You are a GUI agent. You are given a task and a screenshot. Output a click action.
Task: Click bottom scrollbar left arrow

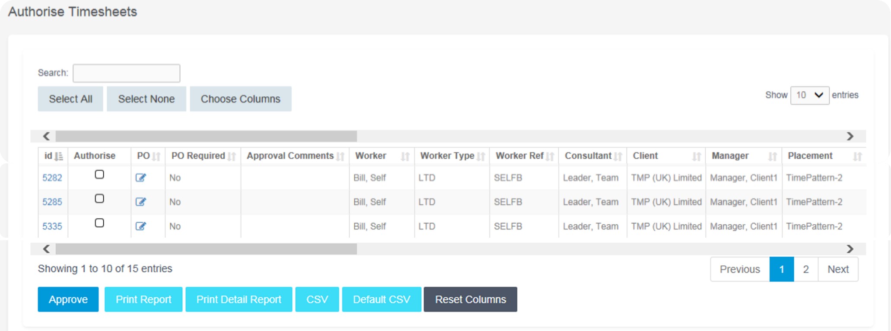tap(47, 249)
